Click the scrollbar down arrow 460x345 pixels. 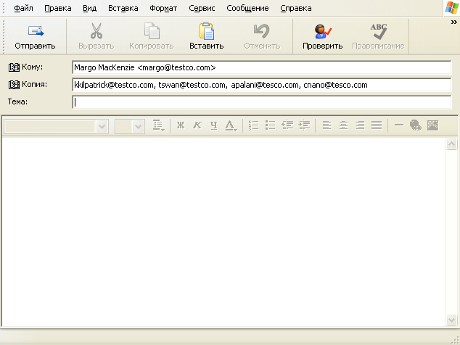[x=451, y=320]
